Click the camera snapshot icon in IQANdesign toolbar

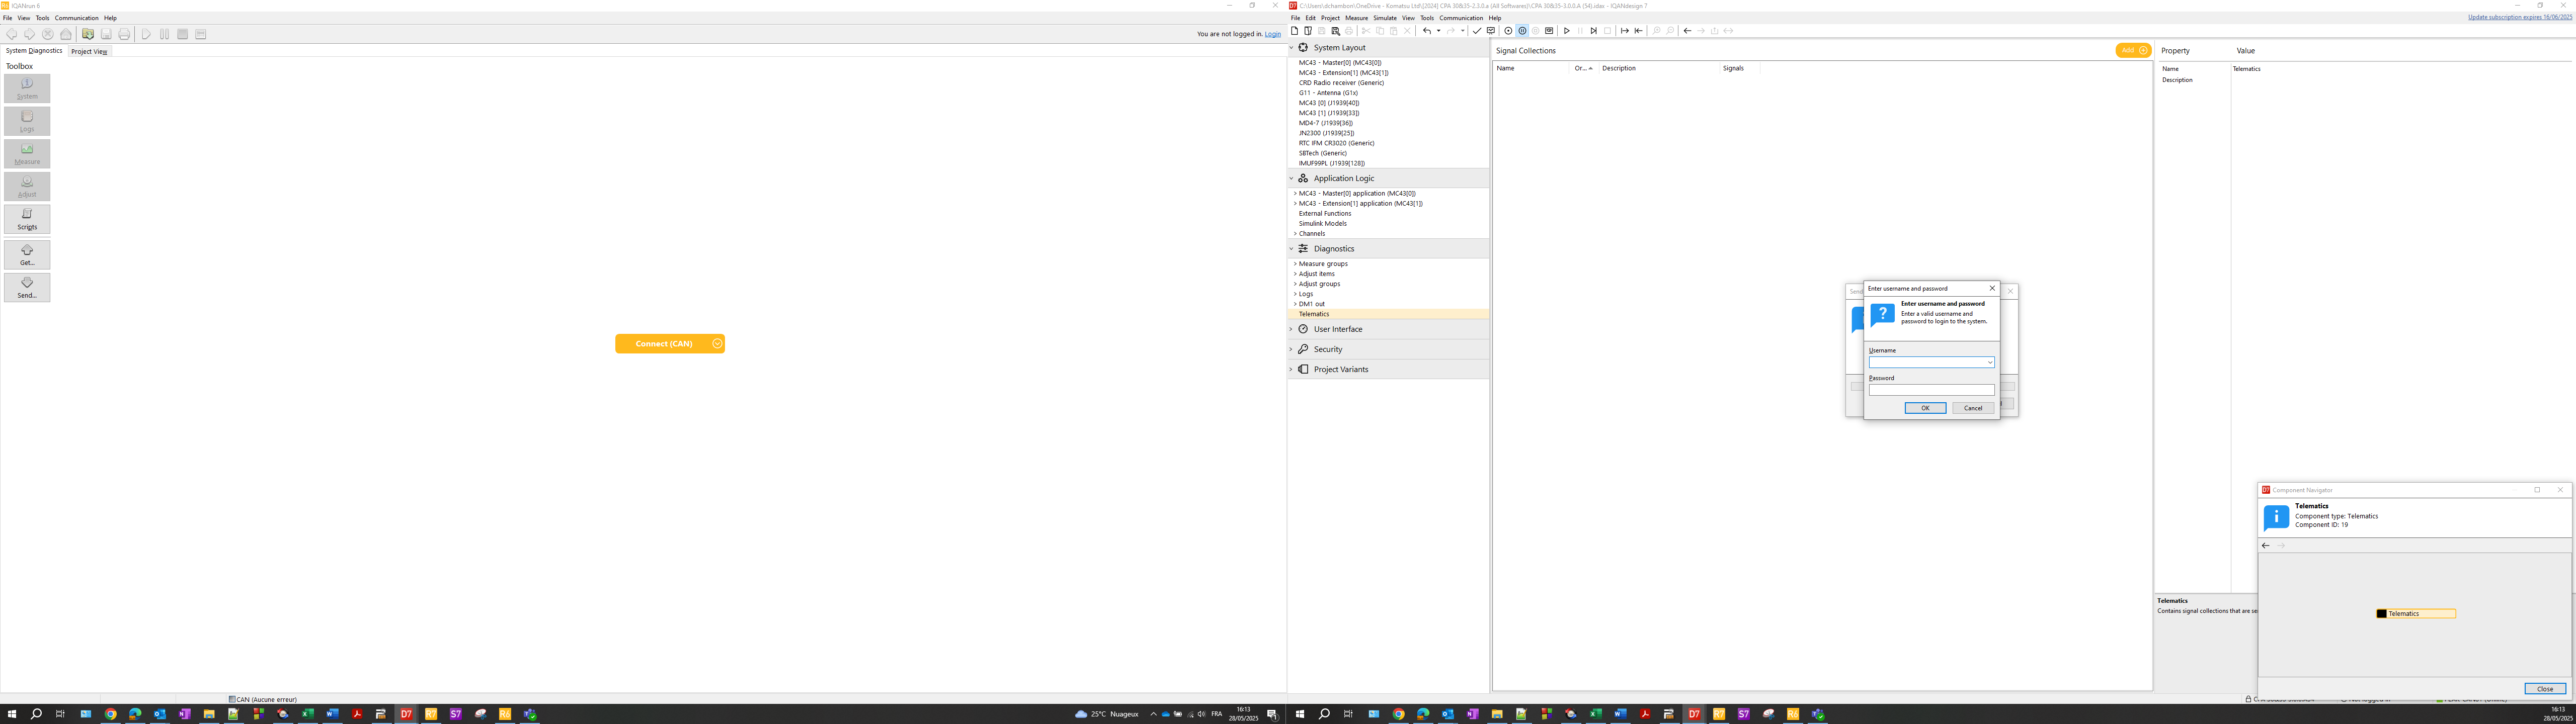click(1549, 31)
